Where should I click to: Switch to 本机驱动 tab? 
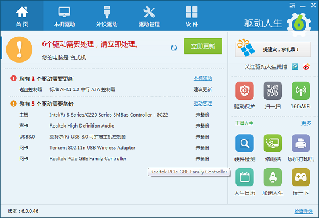64,16
